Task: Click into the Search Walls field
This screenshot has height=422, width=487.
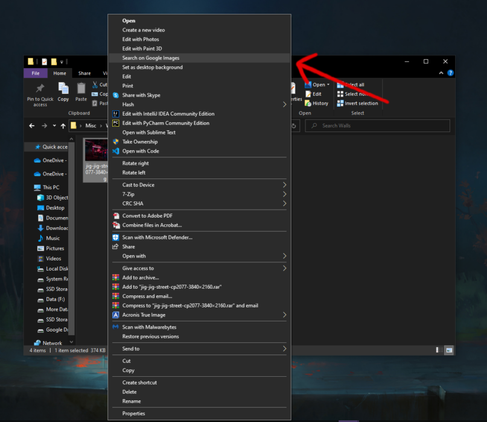Action: pos(377,125)
